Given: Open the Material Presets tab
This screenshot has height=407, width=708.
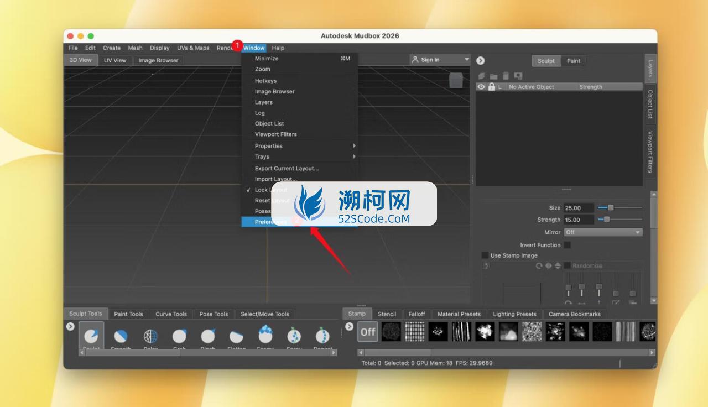Looking at the screenshot, I should point(459,314).
